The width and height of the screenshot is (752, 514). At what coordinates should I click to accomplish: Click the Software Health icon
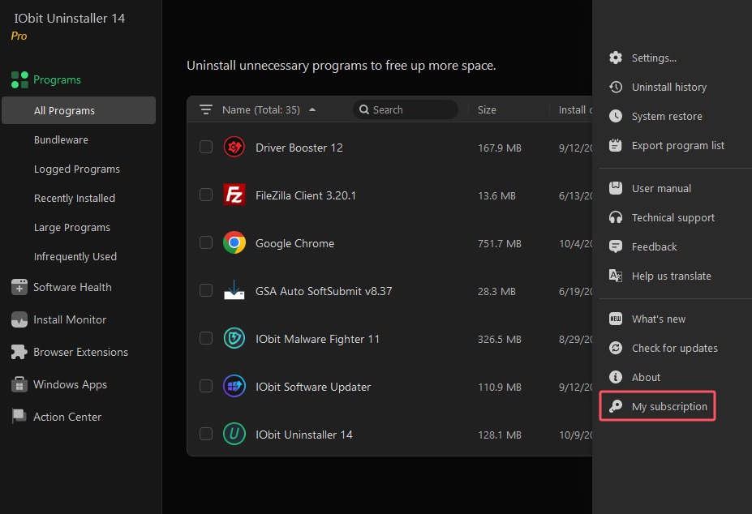coord(19,287)
